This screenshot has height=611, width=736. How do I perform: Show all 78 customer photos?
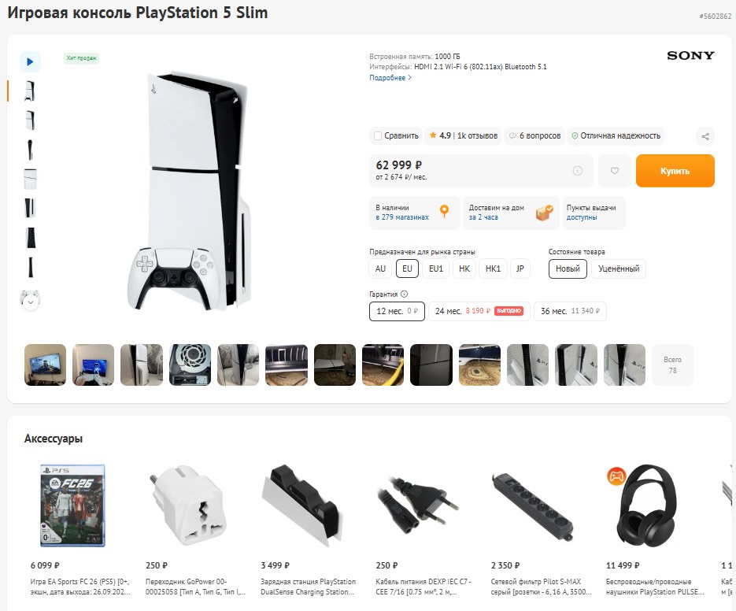pos(672,365)
